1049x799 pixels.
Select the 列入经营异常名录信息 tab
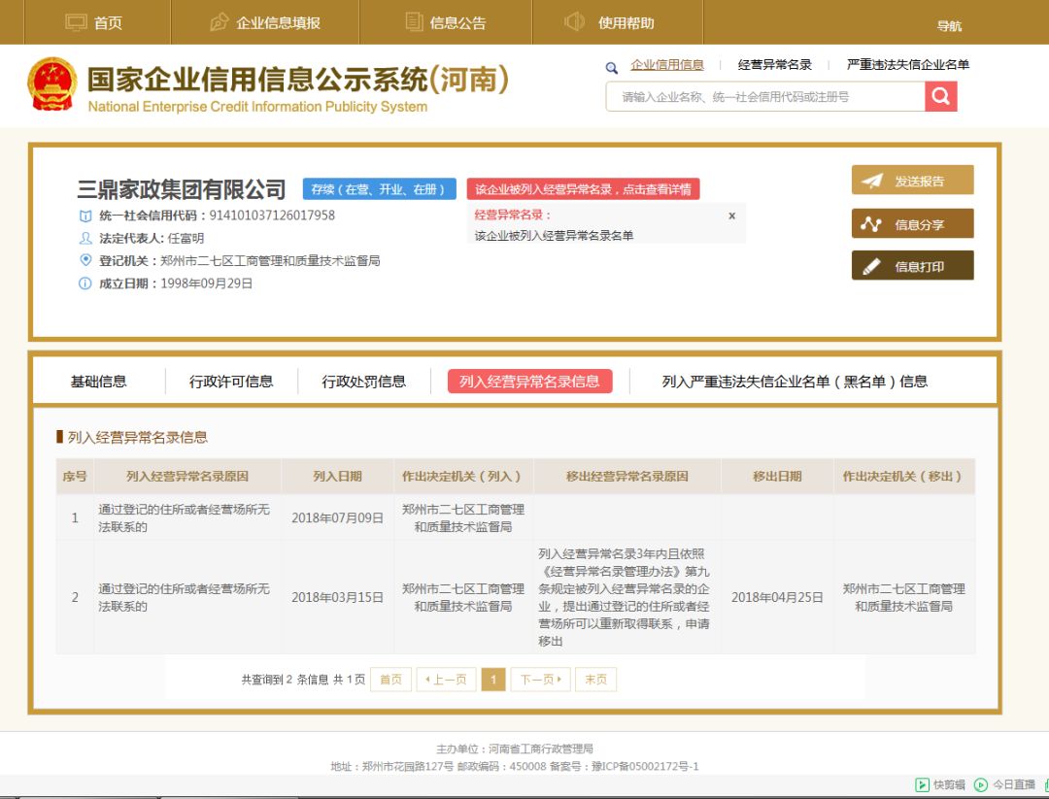point(530,382)
